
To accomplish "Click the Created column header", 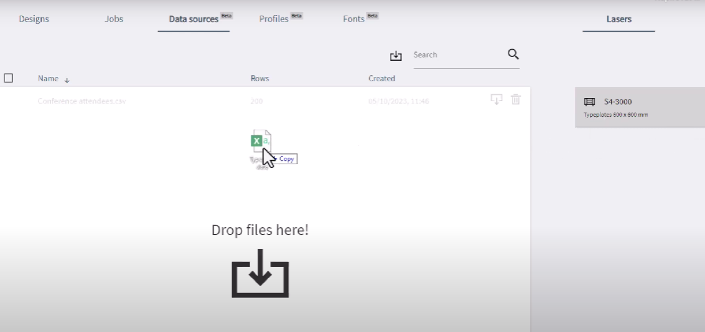I will tap(381, 79).
